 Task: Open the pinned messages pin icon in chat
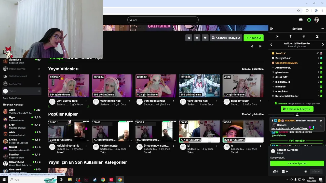coord(277,37)
